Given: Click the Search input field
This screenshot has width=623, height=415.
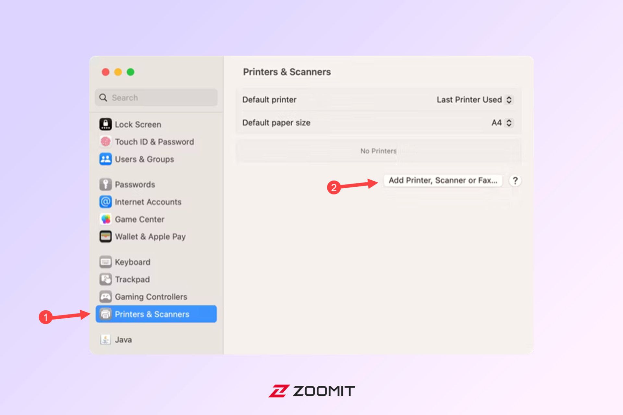Looking at the screenshot, I should 157,98.
